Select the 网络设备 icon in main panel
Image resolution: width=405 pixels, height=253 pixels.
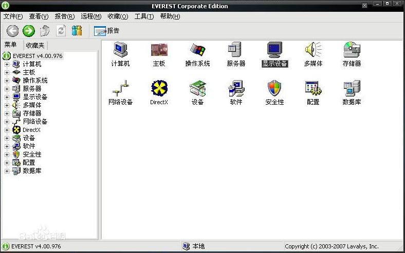click(120, 89)
